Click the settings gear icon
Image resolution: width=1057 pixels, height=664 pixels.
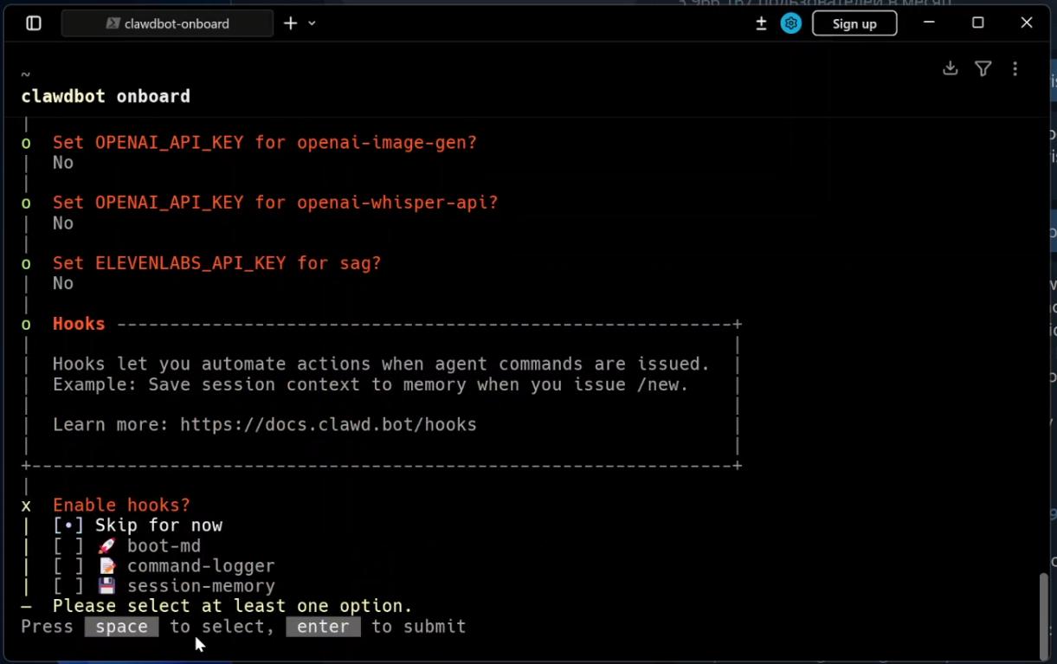(790, 23)
